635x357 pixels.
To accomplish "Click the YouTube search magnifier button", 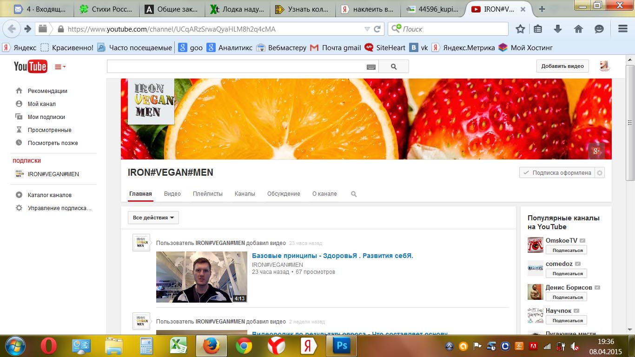I will [394, 66].
